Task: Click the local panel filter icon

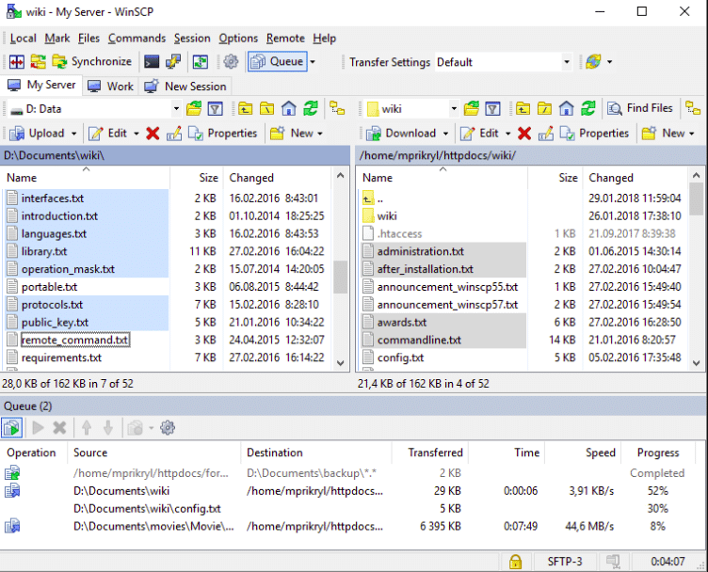Action: 216,109
